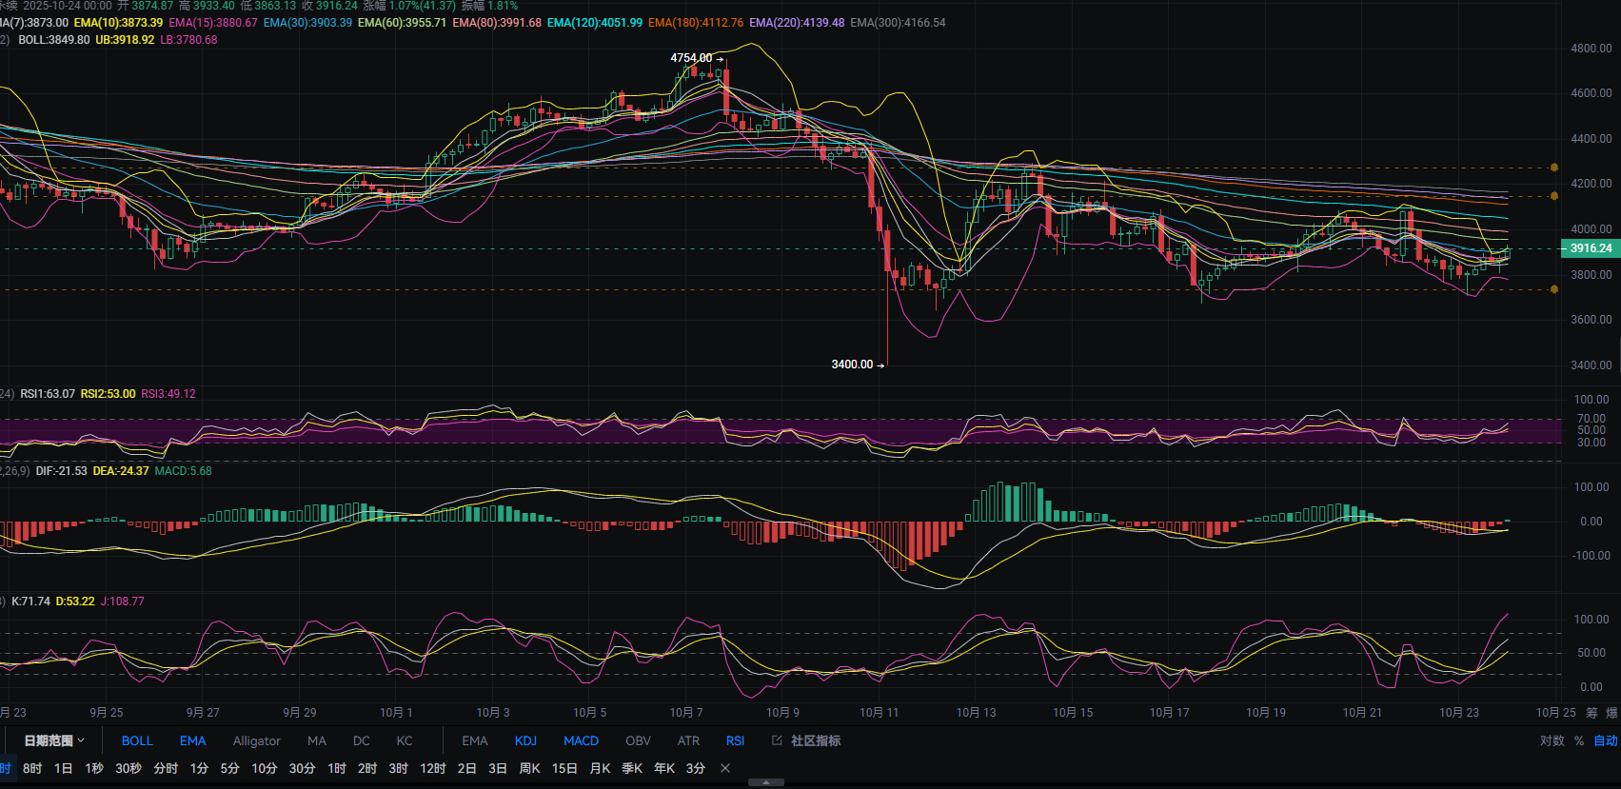Click the alert bell marker below 3800 price

(1554, 289)
